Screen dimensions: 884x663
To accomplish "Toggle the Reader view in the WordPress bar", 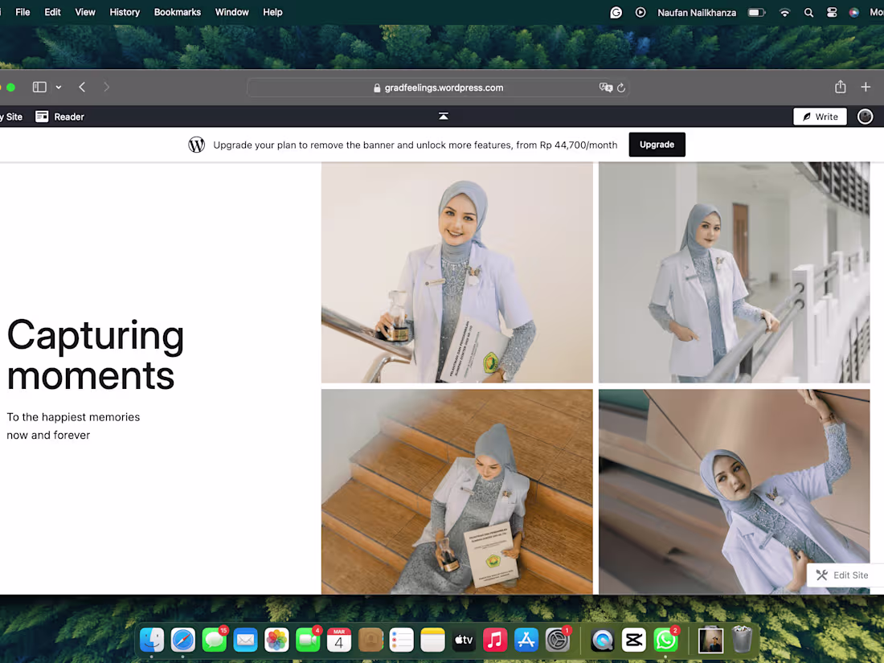I will (59, 117).
